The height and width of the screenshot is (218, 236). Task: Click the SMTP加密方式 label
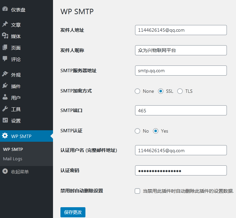point(76,91)
